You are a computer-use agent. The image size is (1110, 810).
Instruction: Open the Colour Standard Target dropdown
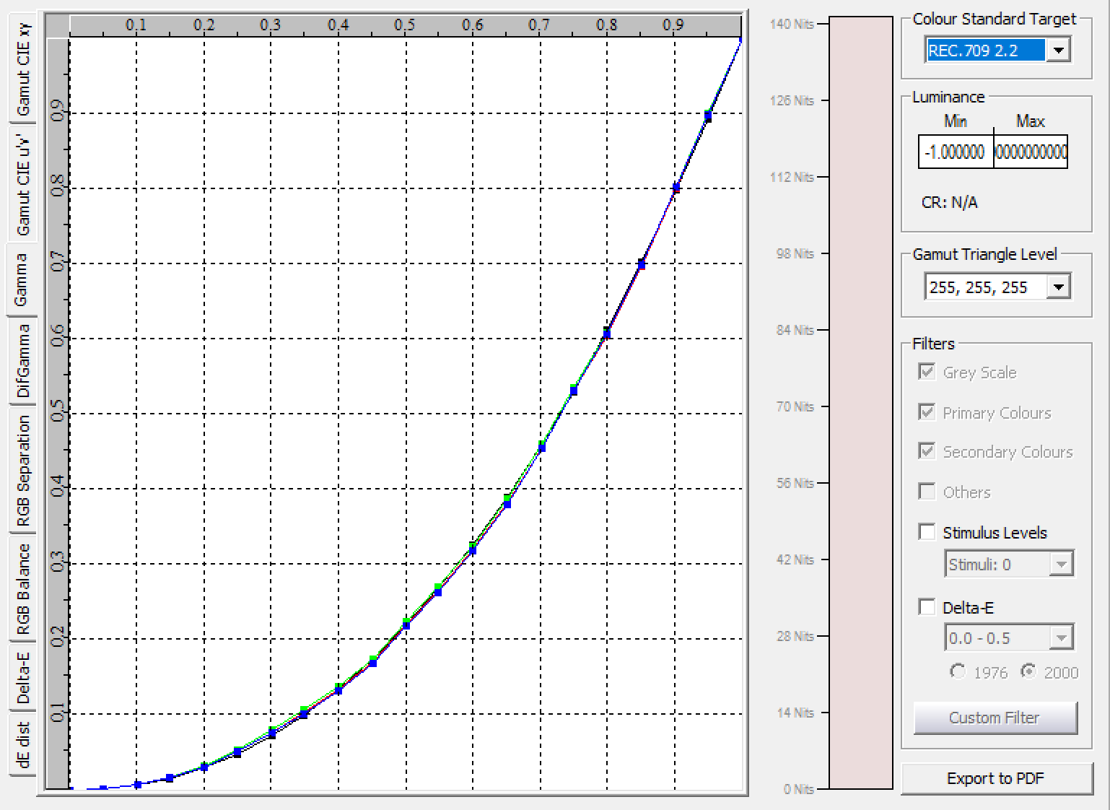(x=1058, y=51)
